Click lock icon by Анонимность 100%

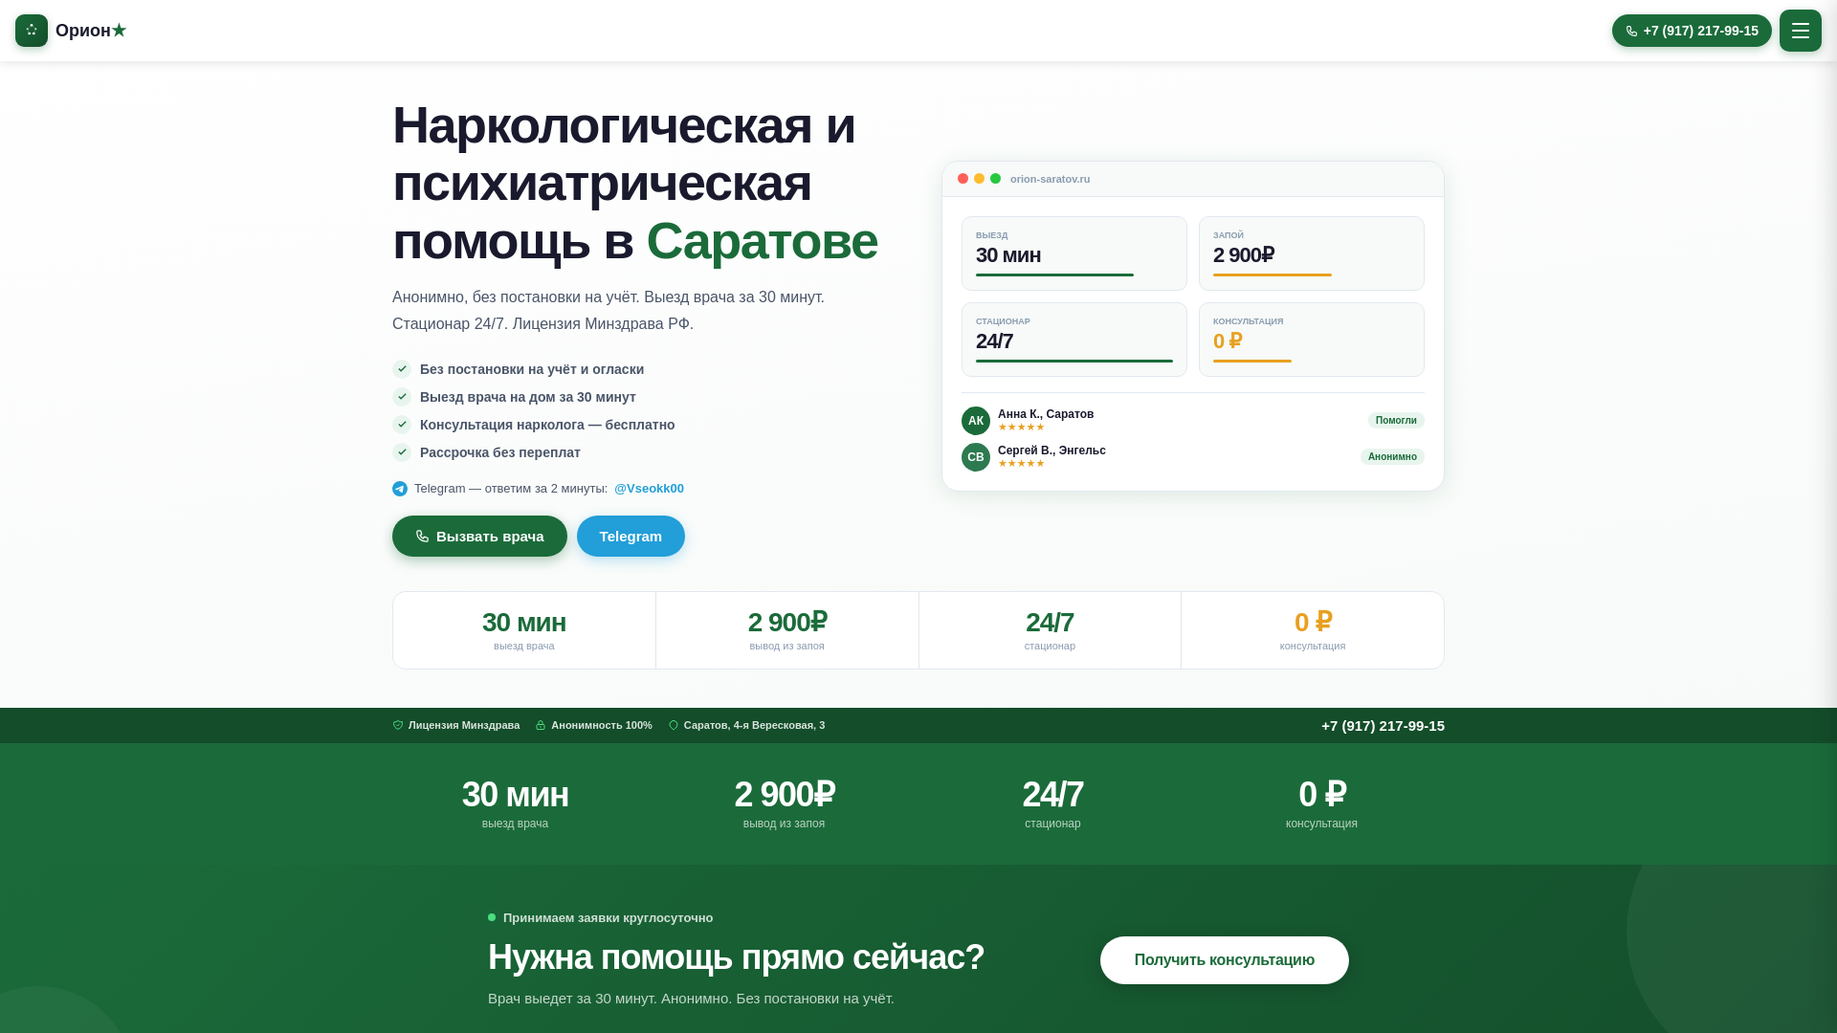pos(541,726)
